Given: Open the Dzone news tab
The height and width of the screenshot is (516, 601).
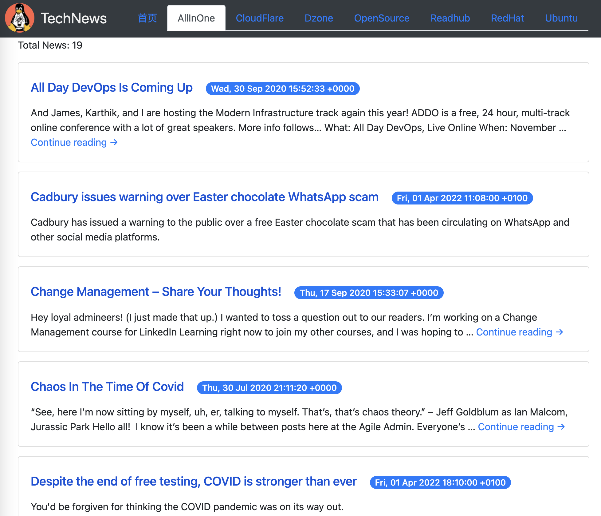Looking at the screenshot, I should (319, 18).
